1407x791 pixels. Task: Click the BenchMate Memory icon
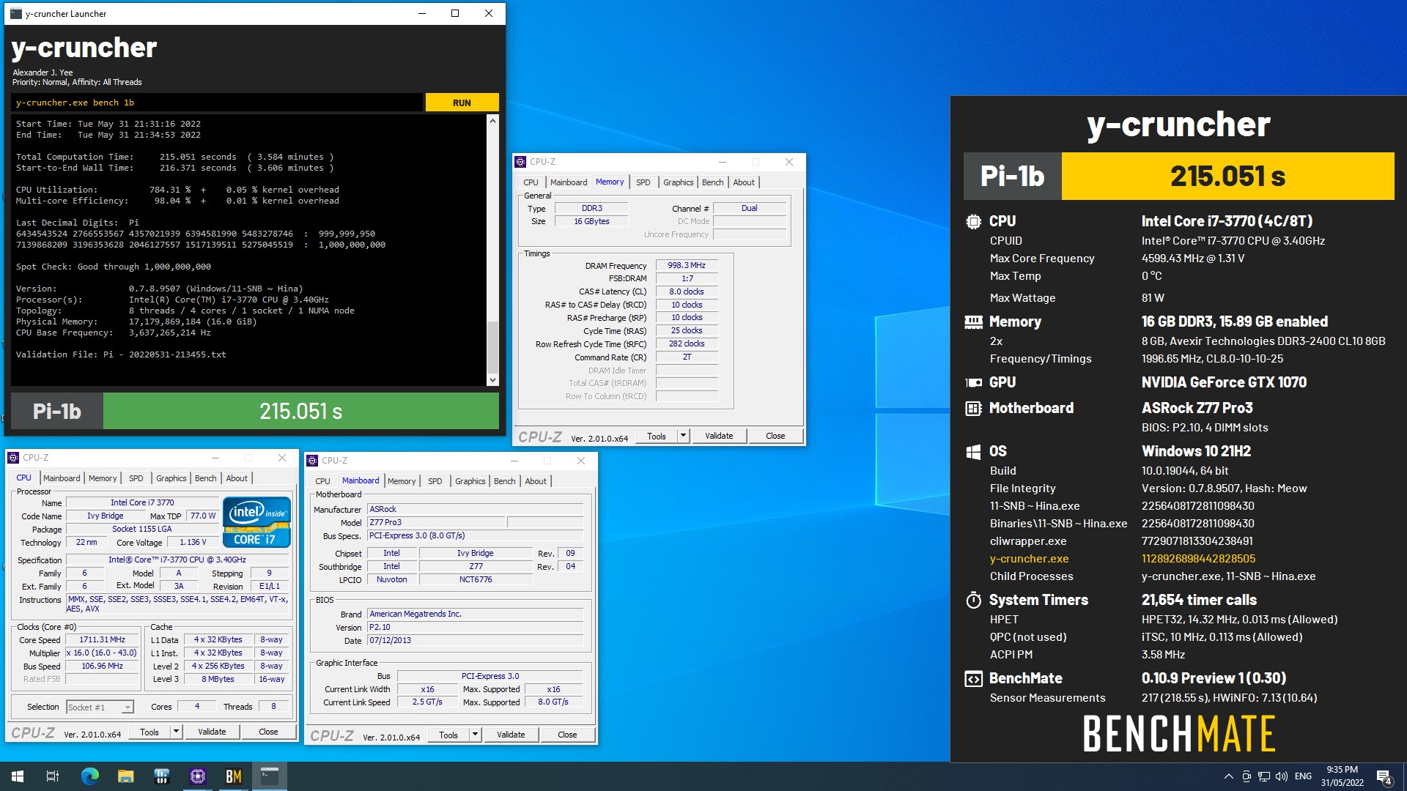pos(973,322)
